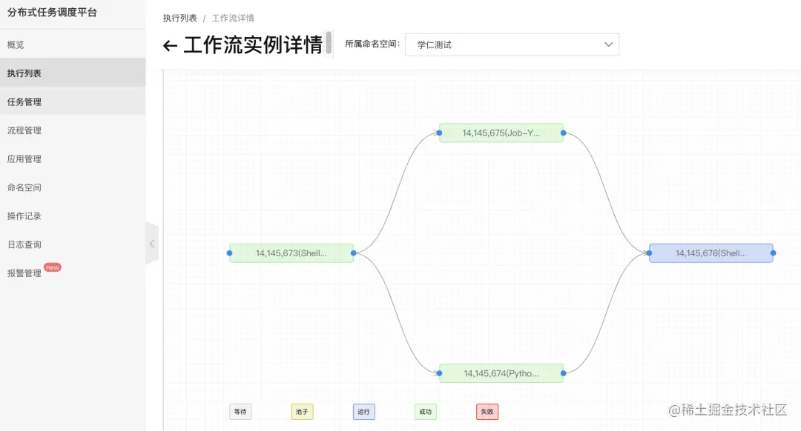Click the 所属命名空间 label
Screen dimensions: 801x431
click(372, 44)
